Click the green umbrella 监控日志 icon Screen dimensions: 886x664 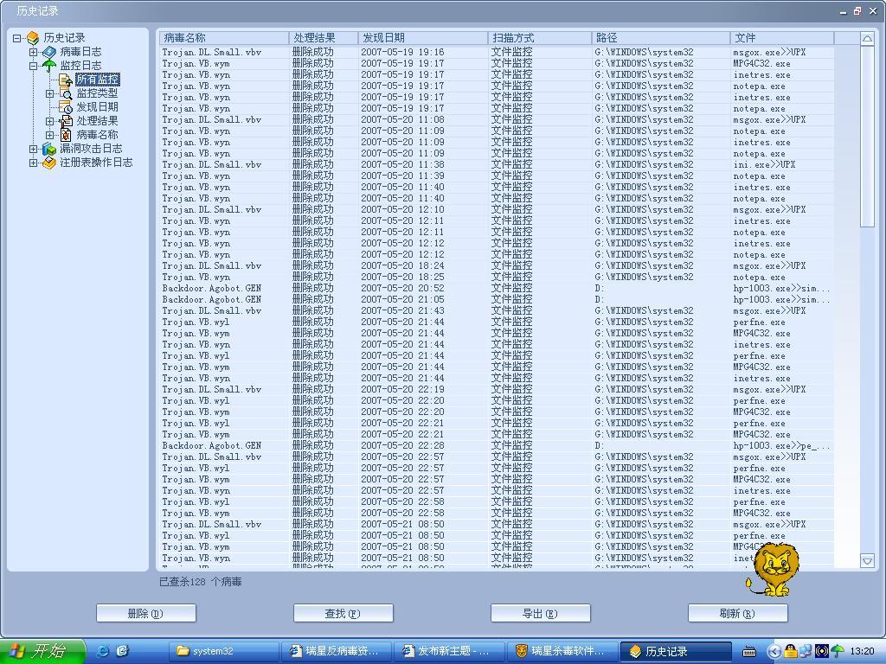pos(49,66)
